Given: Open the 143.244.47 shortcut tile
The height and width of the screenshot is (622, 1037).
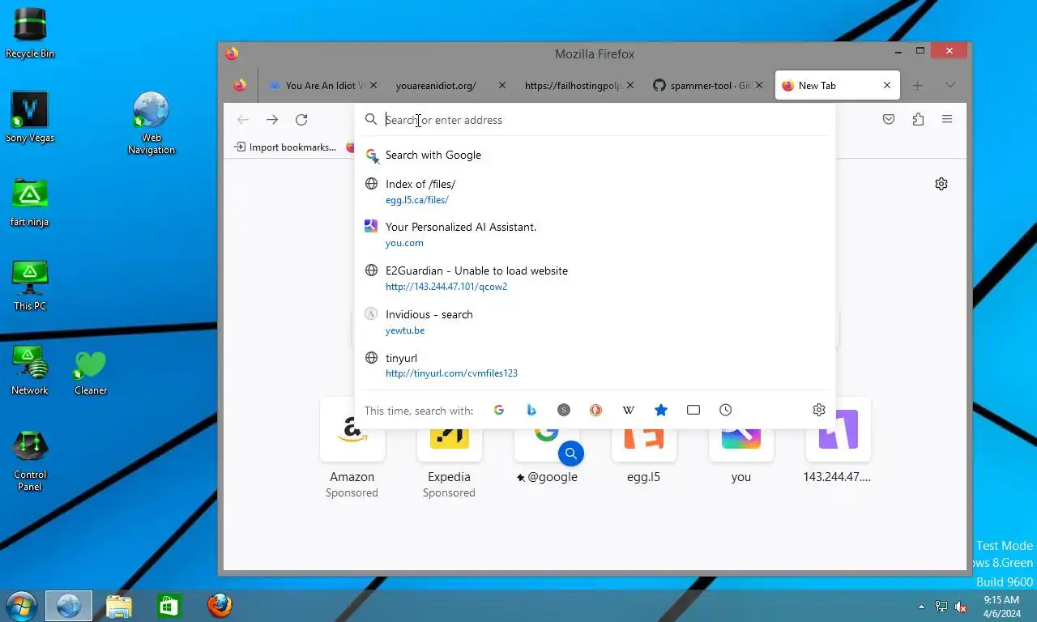Looking at the screenshot, I should click(838, 441).
